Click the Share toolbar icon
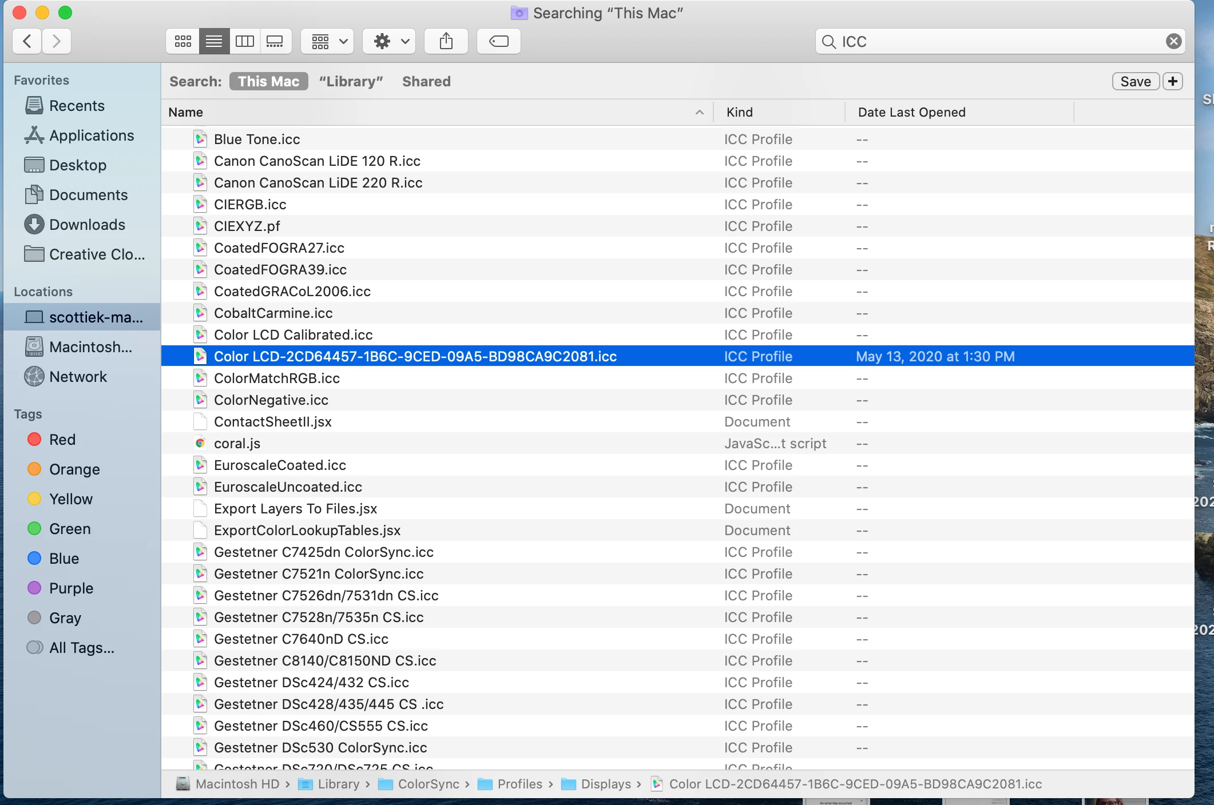The image size is (1214, 805). [x=446, y=41]
